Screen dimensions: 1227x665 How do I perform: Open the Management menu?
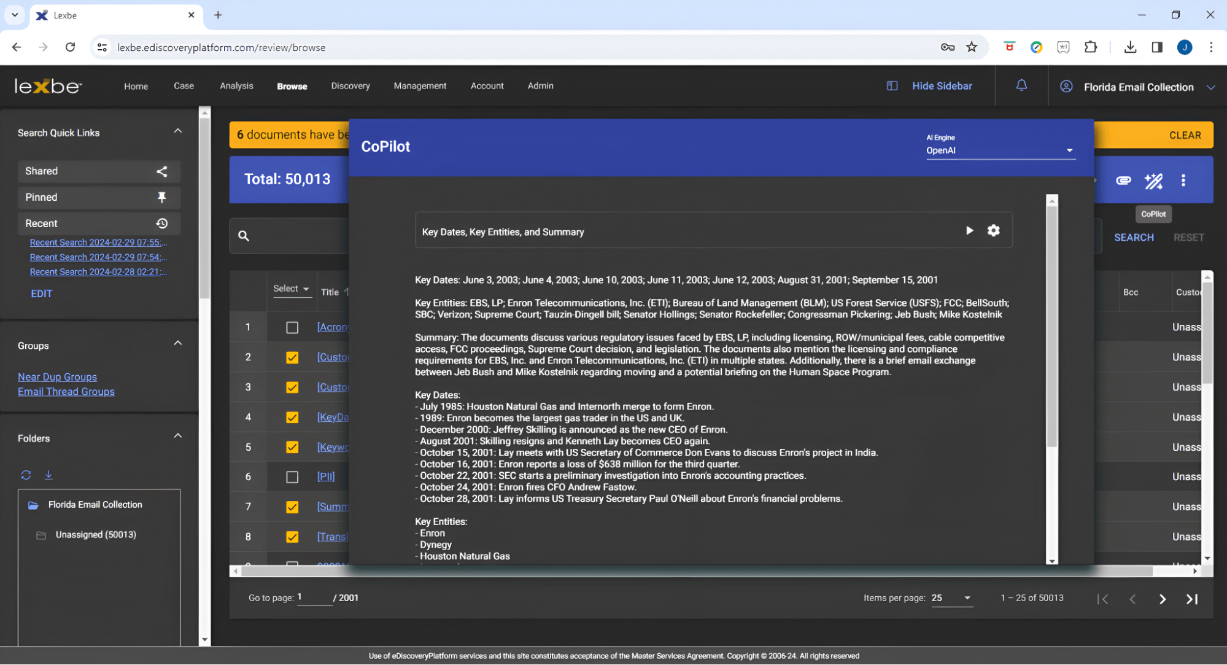click(420, 86)
